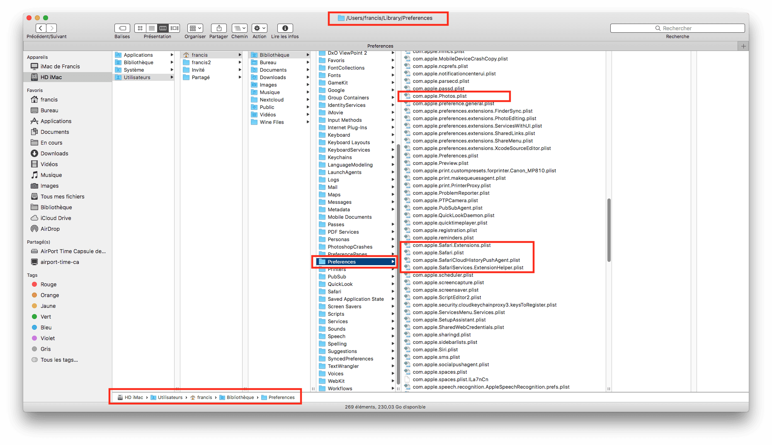
Task: Click the Rechercher search field
Action: tap(677, 28)
